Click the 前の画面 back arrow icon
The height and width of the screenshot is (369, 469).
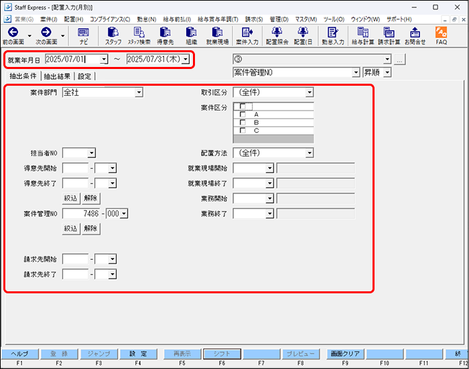pyautogui.click(x=13, y=32)
